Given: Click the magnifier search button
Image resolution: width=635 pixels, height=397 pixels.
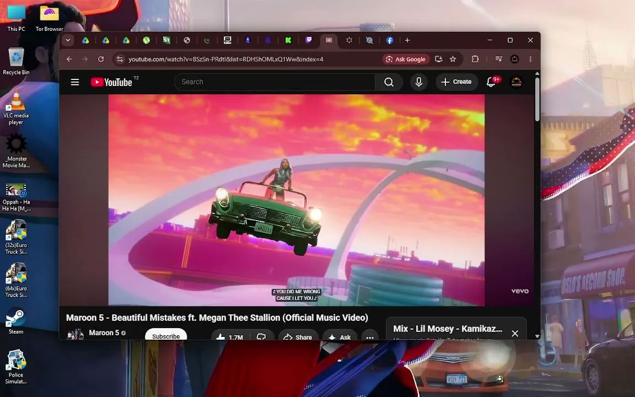Looking at the screenshot, I should point(389,82).
